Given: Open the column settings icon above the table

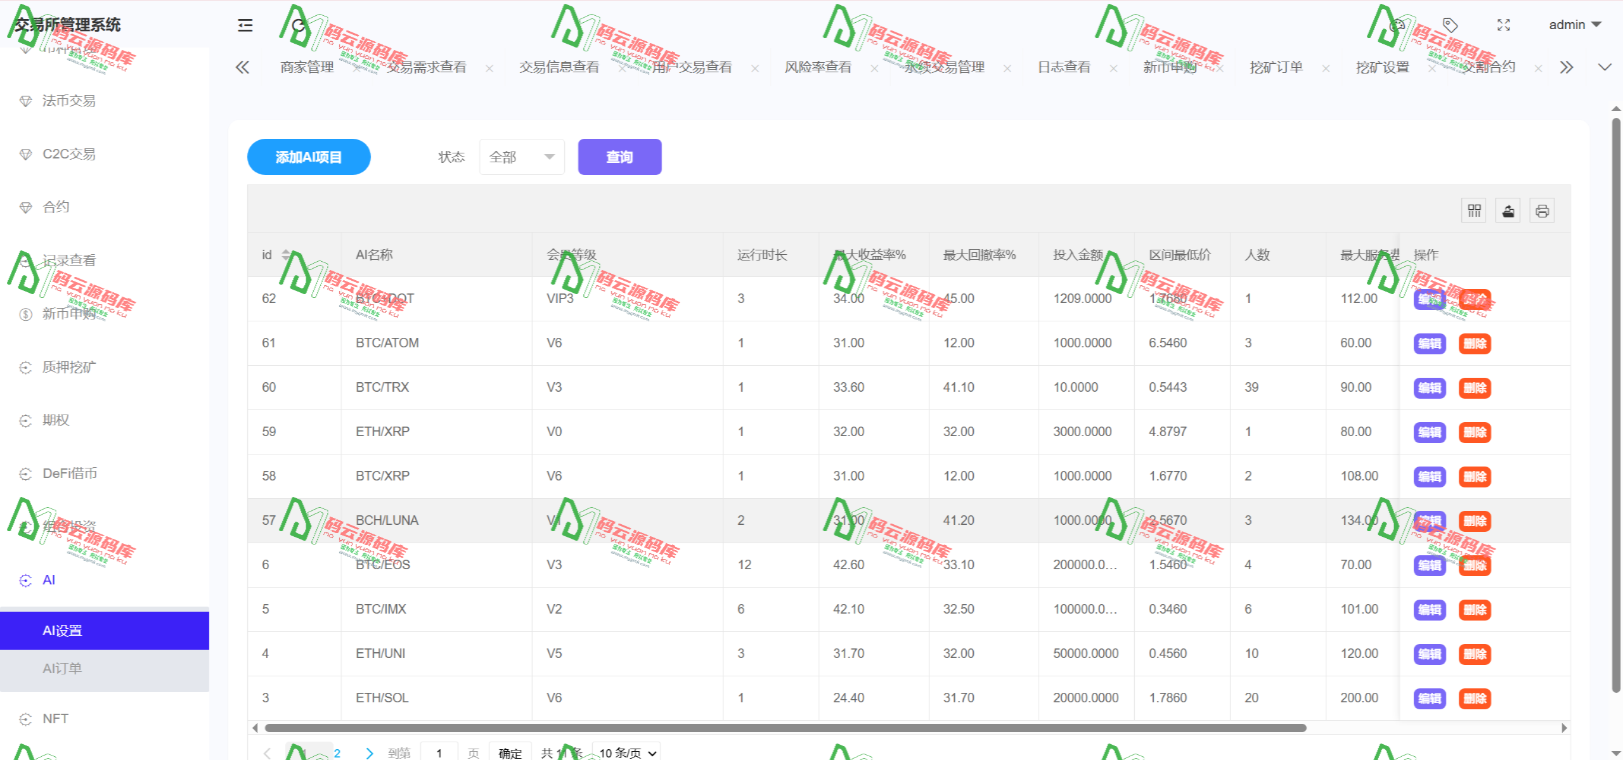Looking at the screenshot, I should 1473,210.
